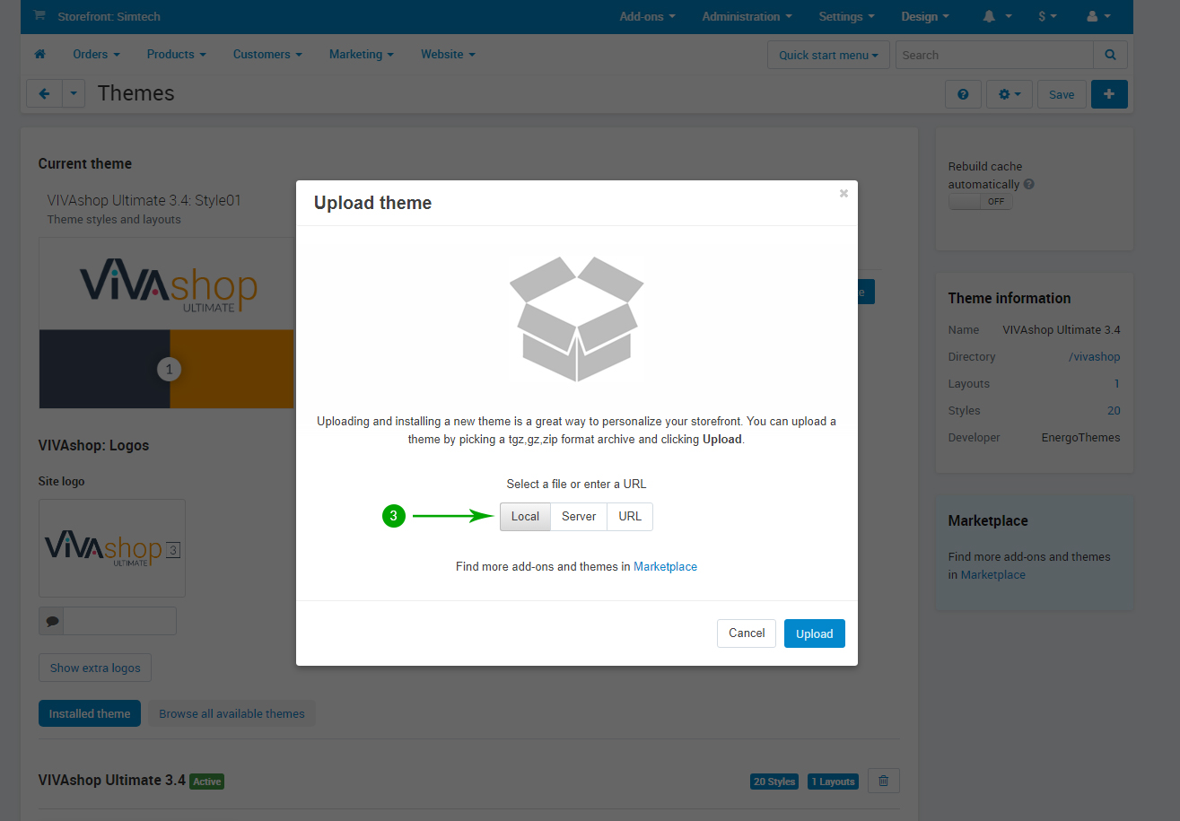Image resolution: width=1180 pixels, height=821 pixels.
Task: Choose the URL upload source
Action: pyautogui.click(x=630, y=516)
